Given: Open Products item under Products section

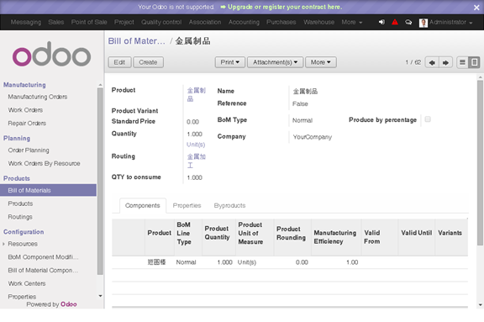Looking at the screenshot, I should [20, 203].
